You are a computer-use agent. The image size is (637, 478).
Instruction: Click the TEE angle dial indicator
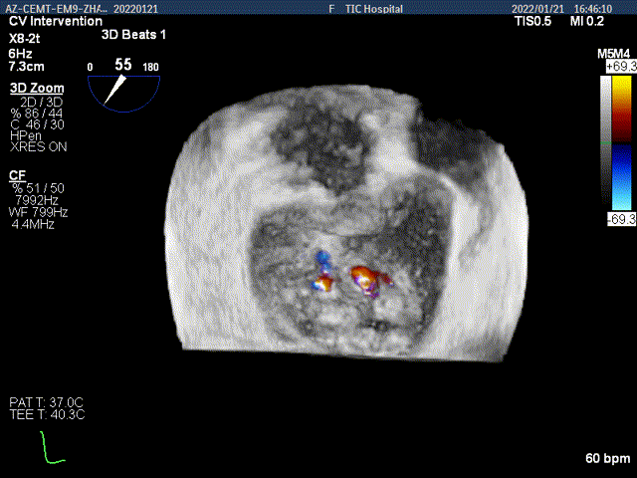(x=123, y=90)
